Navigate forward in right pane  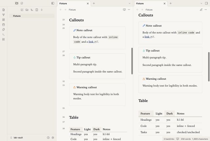coord(142,10)
